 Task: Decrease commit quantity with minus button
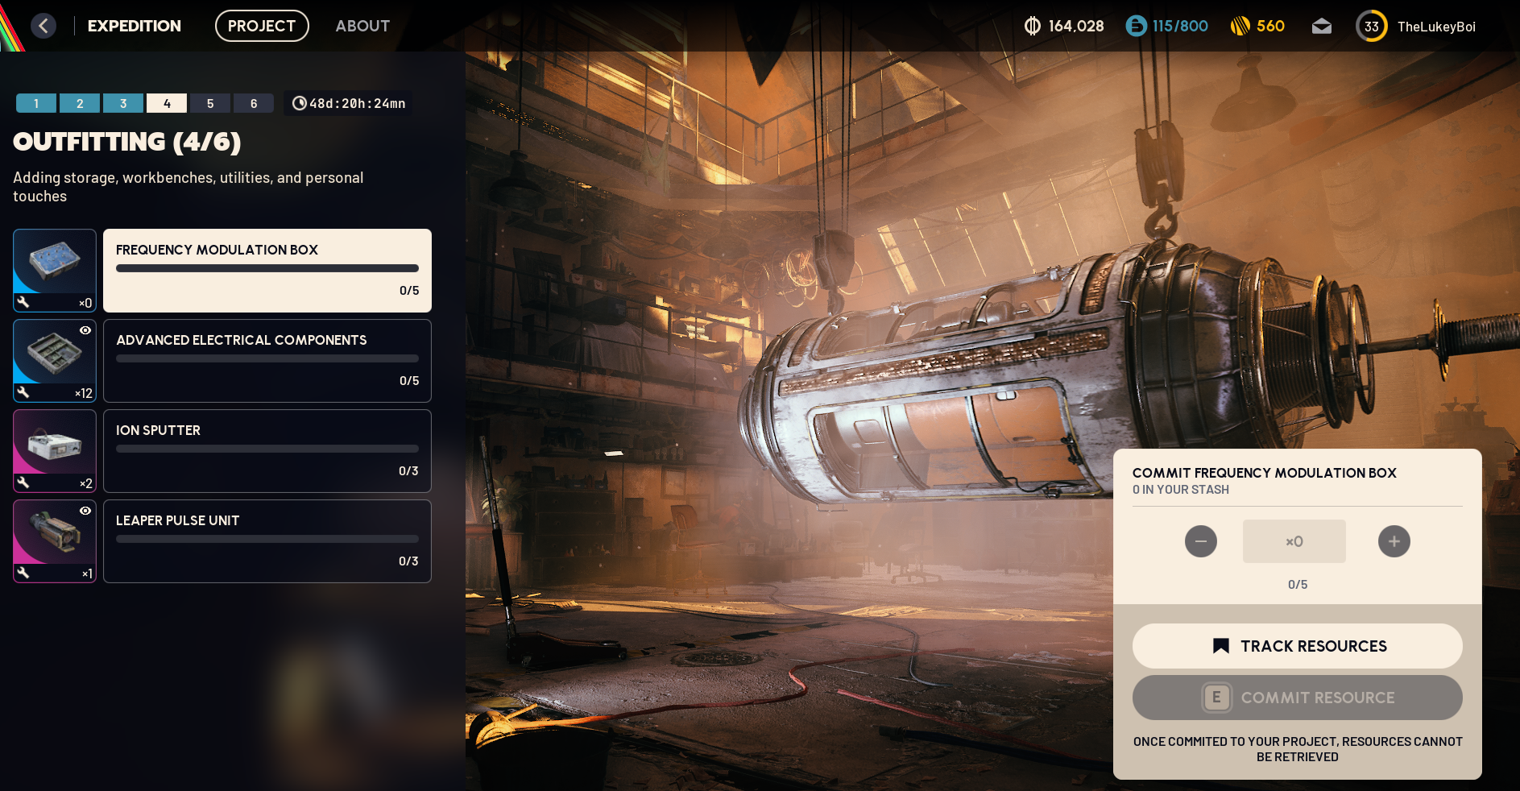pyautogui.click(x=1201, y=541)
